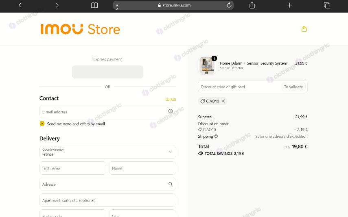
Task: Click TOTAL SAVINGS 2,19 € text
Action: (x=224, y=154)
